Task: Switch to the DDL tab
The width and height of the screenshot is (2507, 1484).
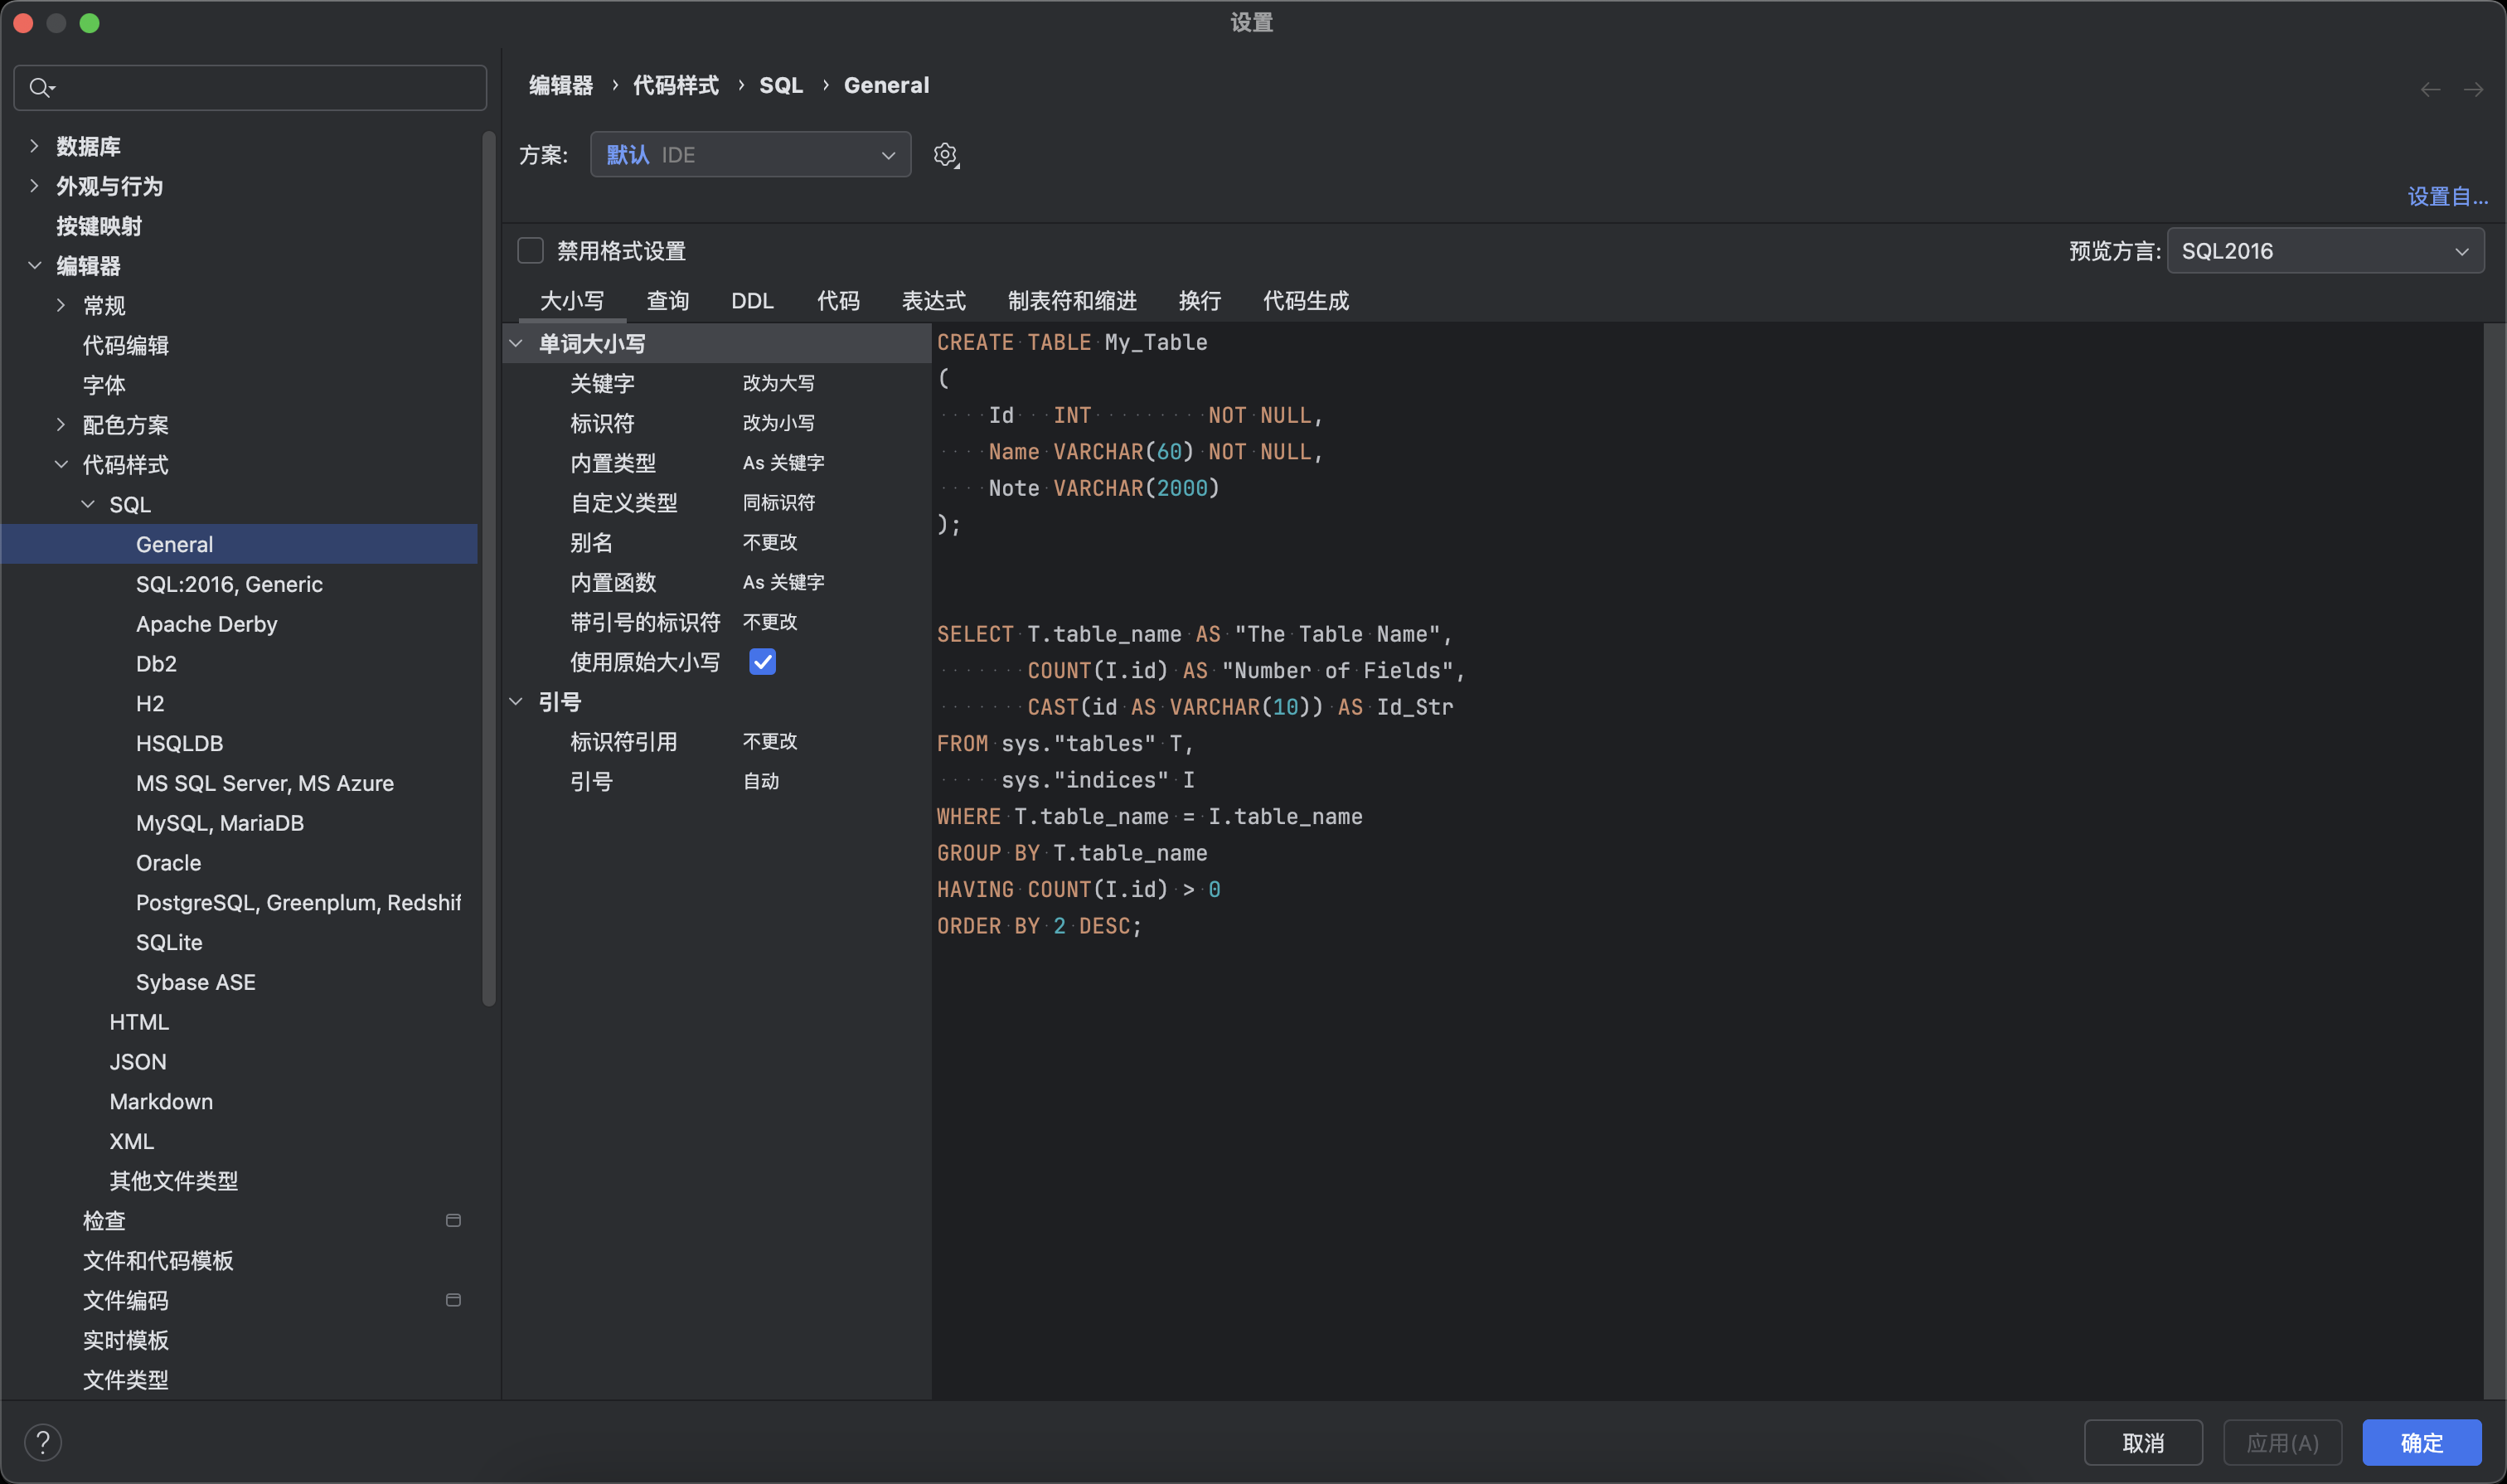Action: pos(752,301)
